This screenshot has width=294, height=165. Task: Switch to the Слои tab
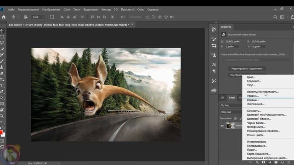232,98
